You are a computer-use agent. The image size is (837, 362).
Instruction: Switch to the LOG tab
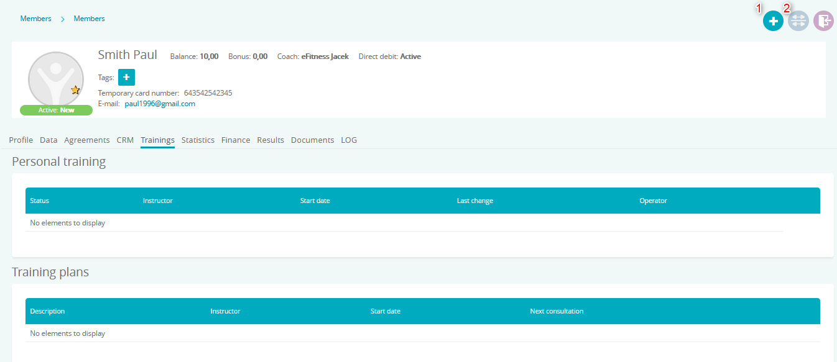pyautogui.click(x=349, y=140)
